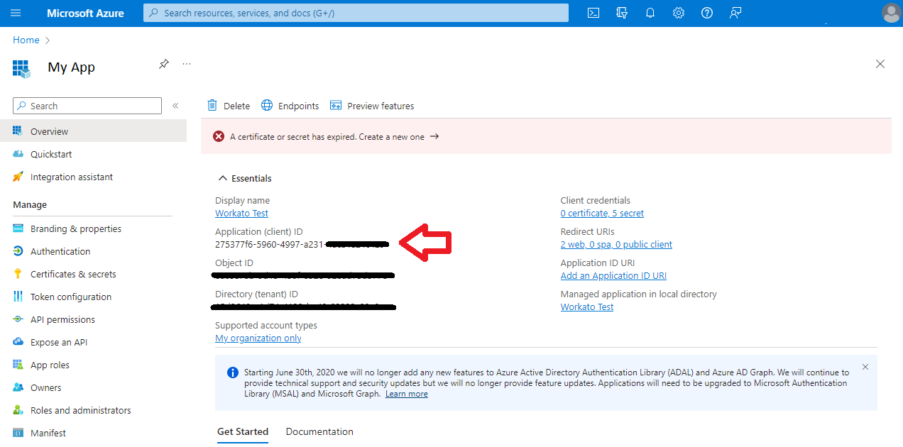Click the Manifest icon
This screenshot has height=447, width=903.
tap(18, 433)
